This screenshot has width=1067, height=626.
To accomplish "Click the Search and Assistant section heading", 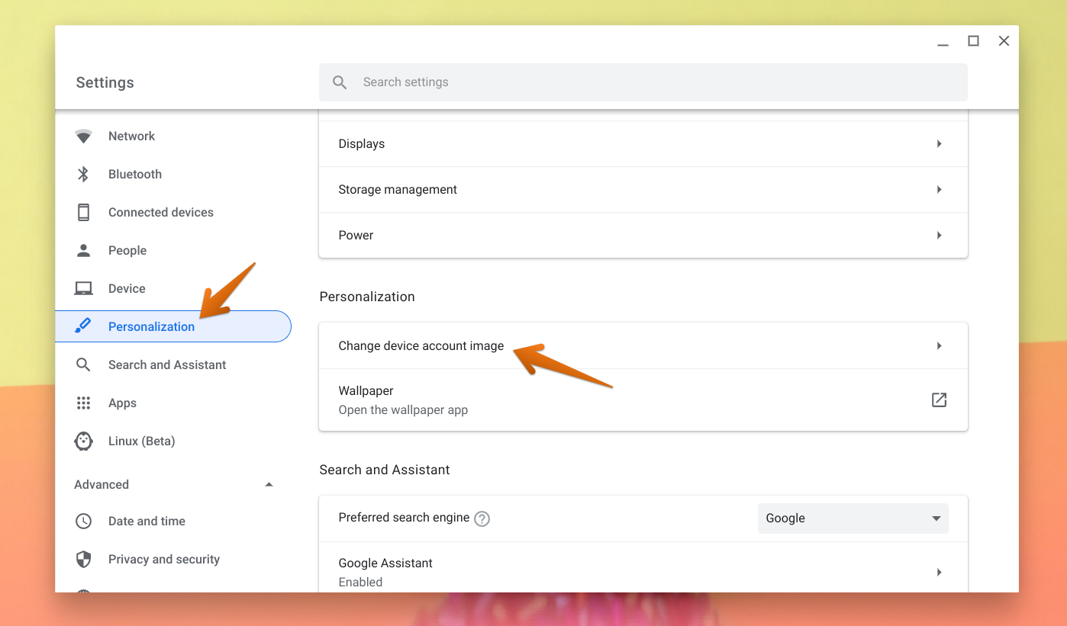I will click(385, 470).
